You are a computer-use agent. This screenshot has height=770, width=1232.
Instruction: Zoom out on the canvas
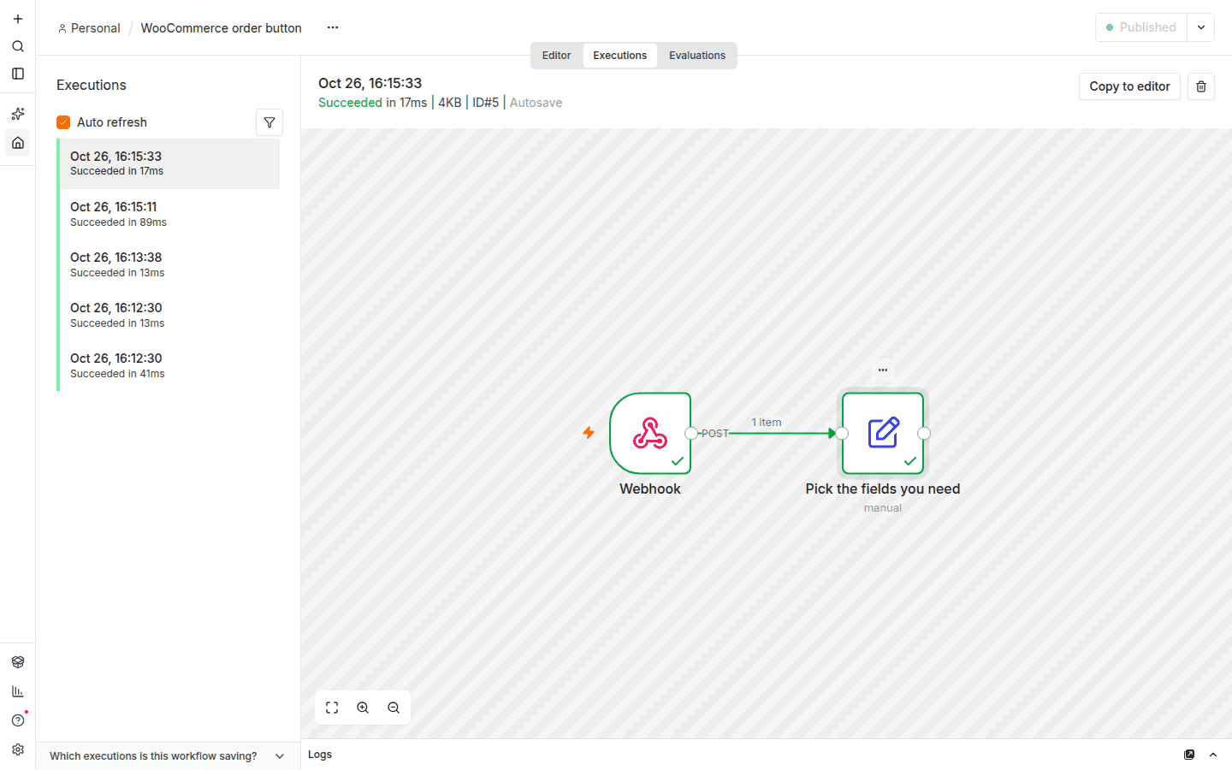coord(394,708)
